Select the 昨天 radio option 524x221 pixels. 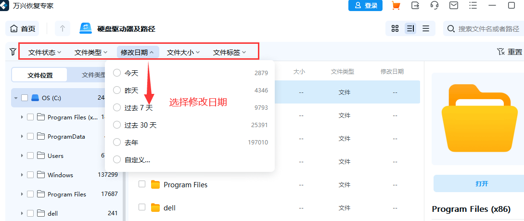tap(117, 90)
